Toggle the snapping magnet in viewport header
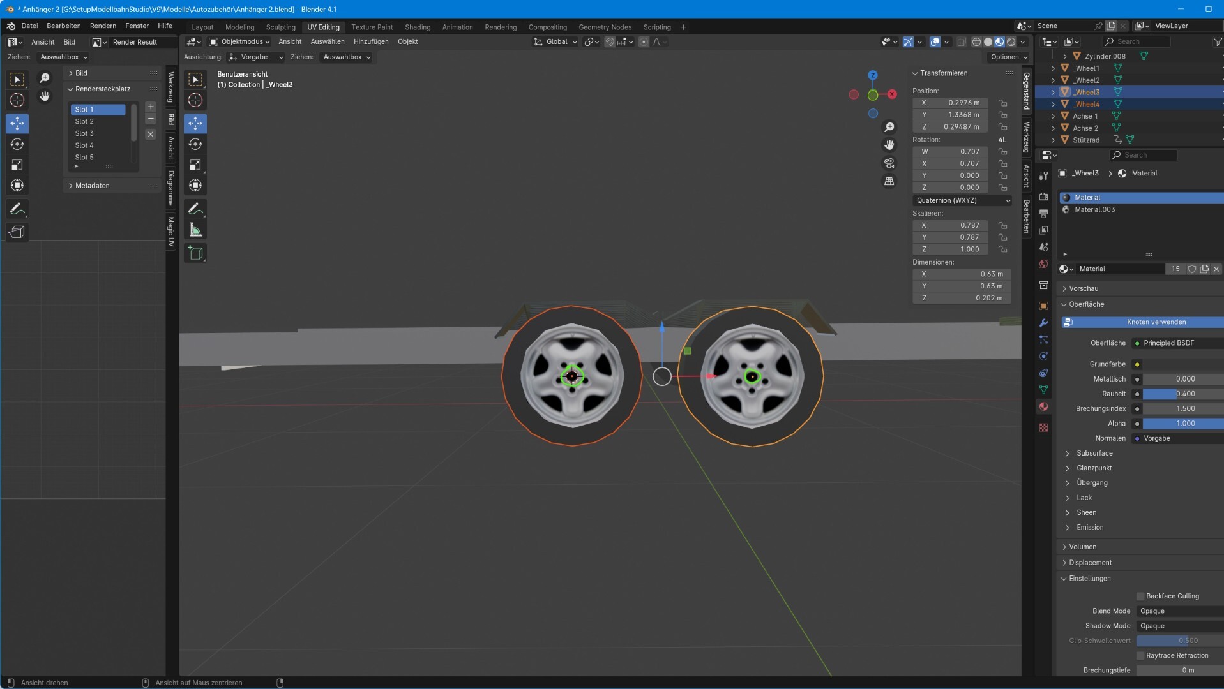 [610, 41]
